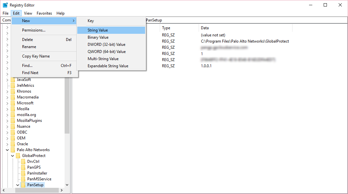Choose Multi-String Value option
The width and height of the screenshot is (348, 194).
tap(111, 59)
